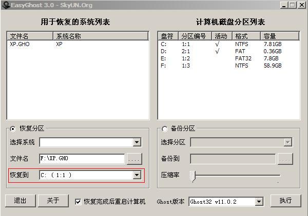
Task: Click the 58.9GB capacity cell
Action: pyautogui.click(x=273, y=66)
